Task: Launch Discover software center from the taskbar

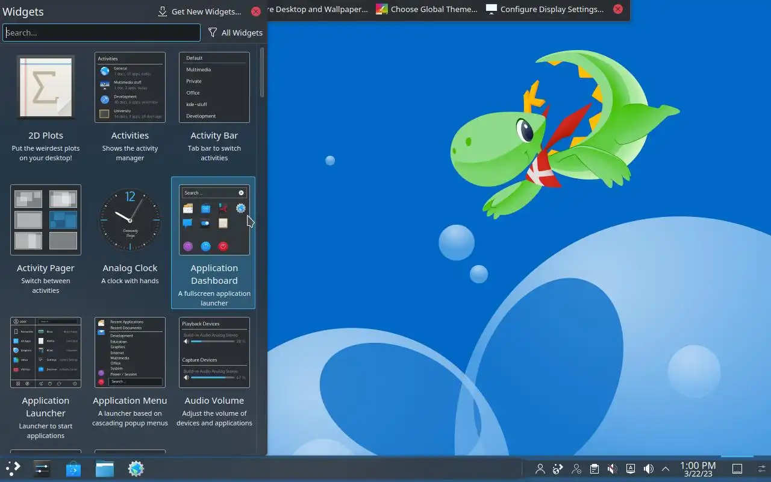Action: coord(73,469)
